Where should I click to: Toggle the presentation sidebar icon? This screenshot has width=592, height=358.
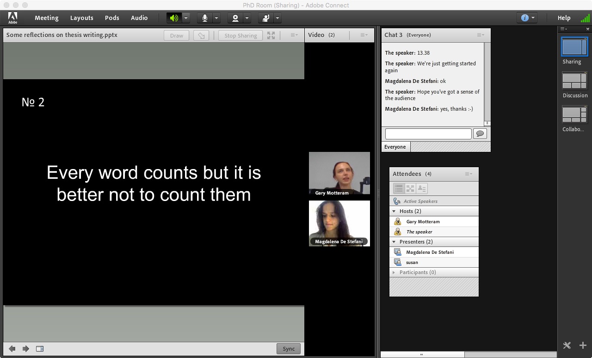pyautogui.click(x=40, y=349)
